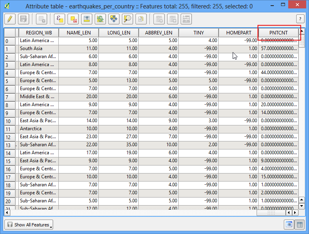309x234 pixels.
Task: Click the help question mark button
Action: (300, 19)
